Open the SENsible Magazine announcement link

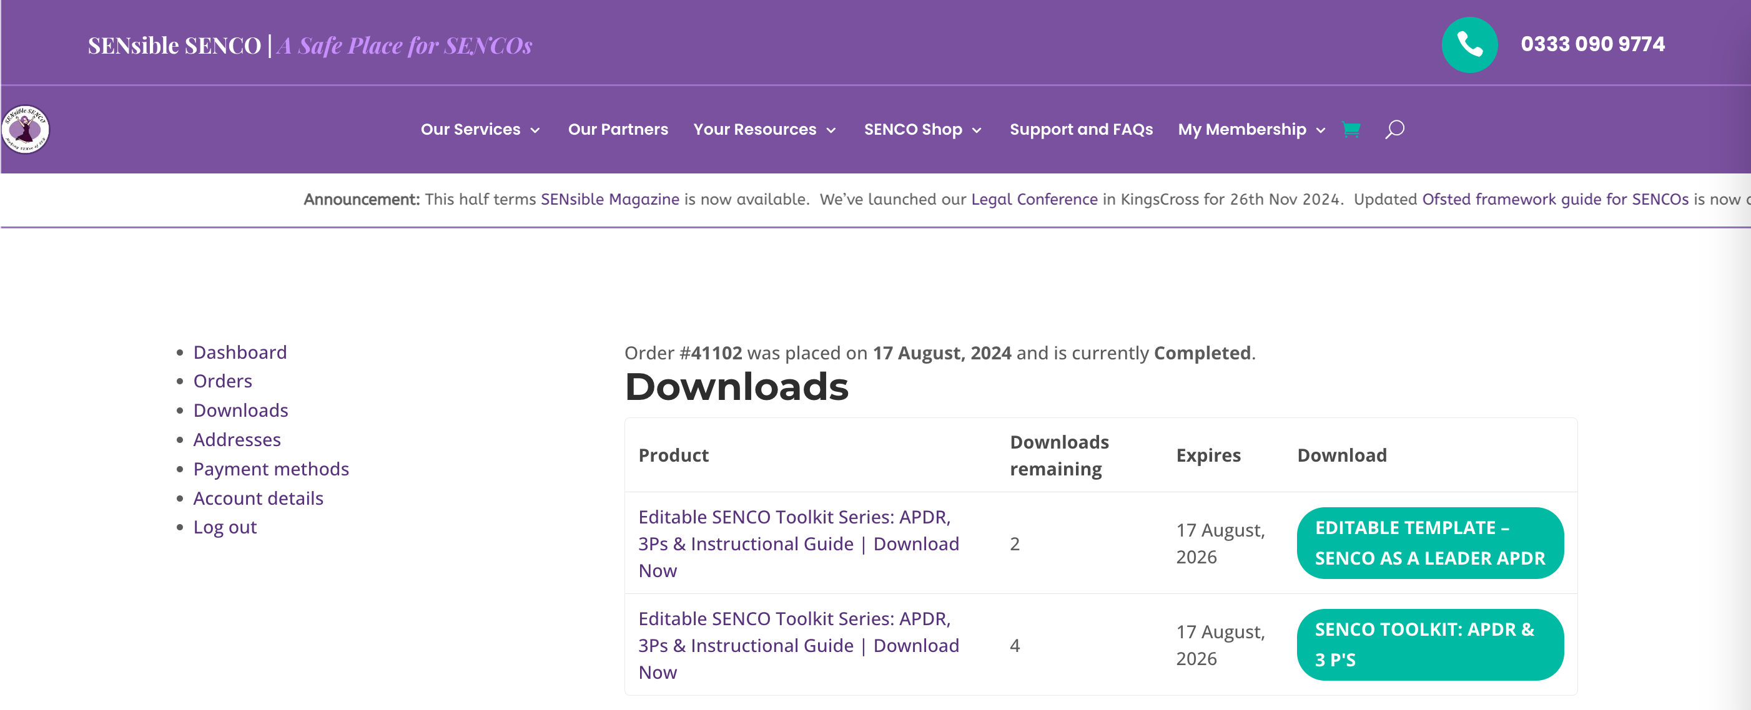click(x=609, y=199)
